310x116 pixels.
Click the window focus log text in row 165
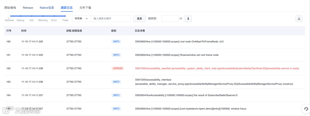191,109
